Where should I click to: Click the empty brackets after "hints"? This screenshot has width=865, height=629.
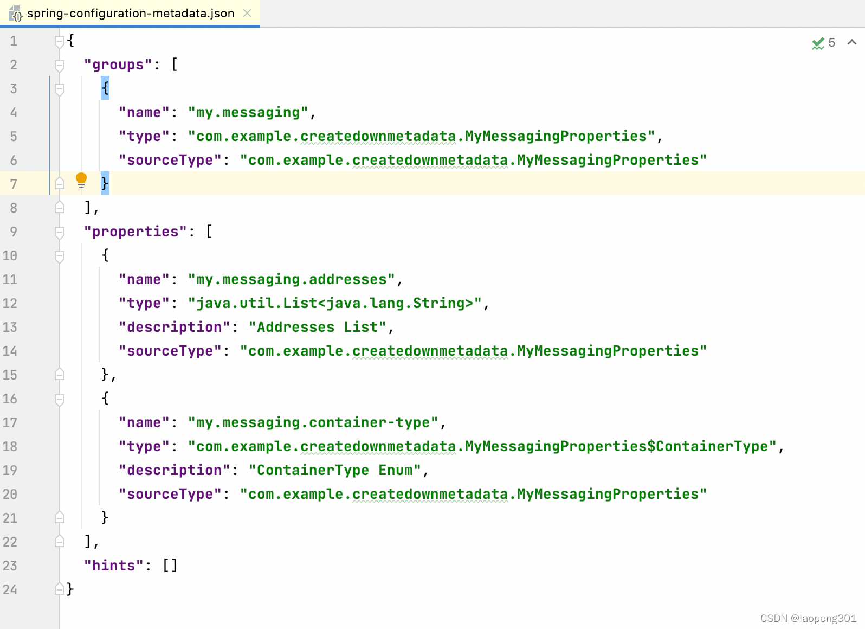(170, 566)
